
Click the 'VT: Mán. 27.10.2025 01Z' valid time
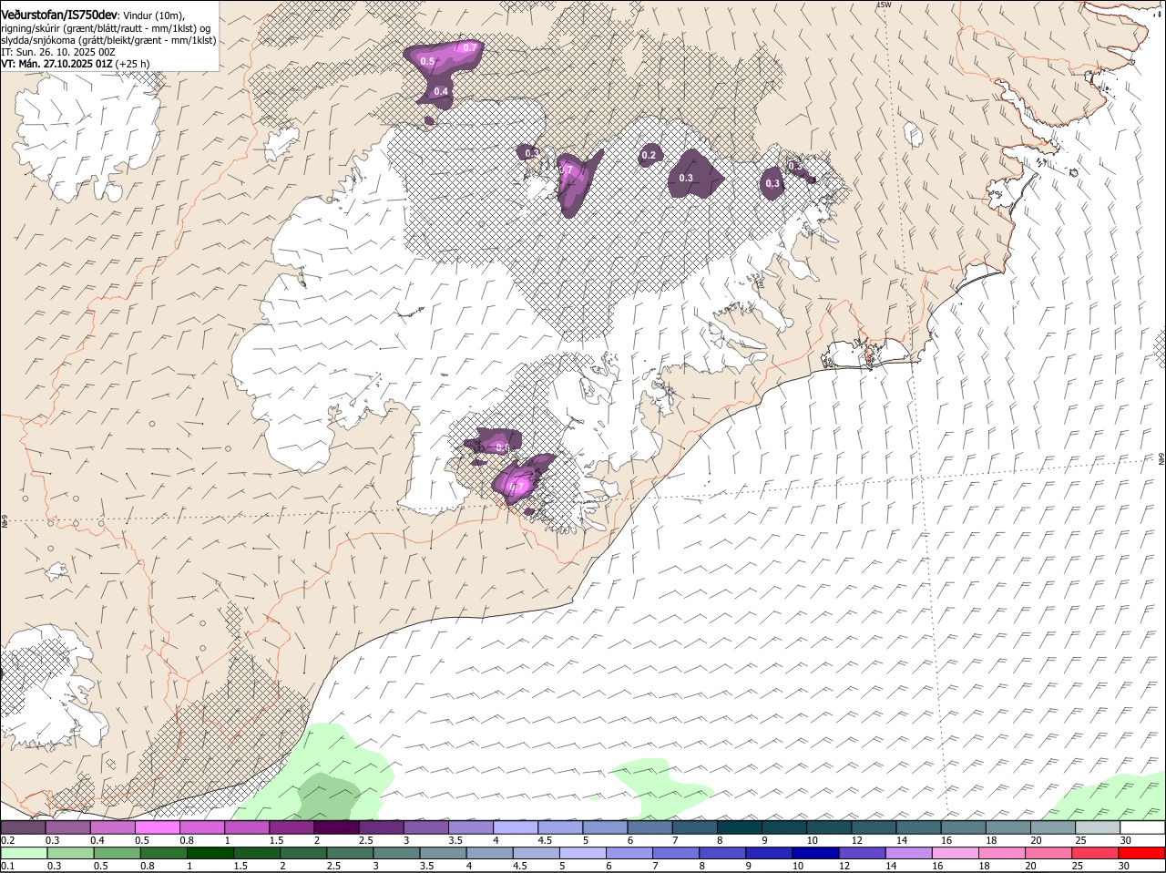(x=56, y=64)
